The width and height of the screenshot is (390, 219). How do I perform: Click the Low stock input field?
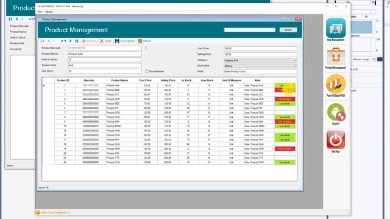(x=105, y=71)
